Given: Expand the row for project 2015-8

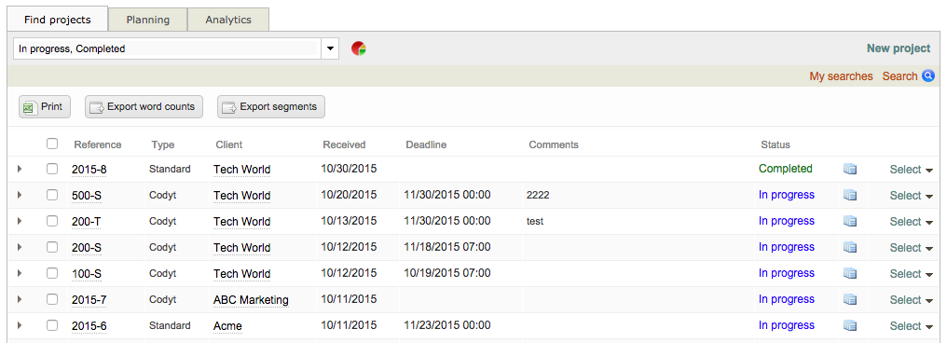Looking at the screenshot, I should (20, 169).
